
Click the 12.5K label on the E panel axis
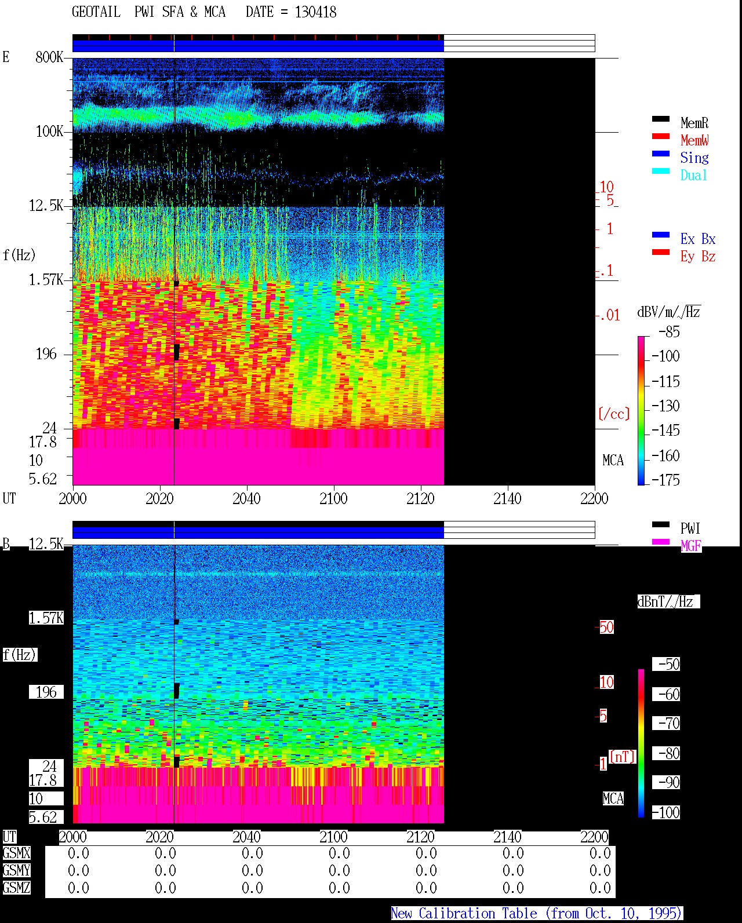click(46, 205)
